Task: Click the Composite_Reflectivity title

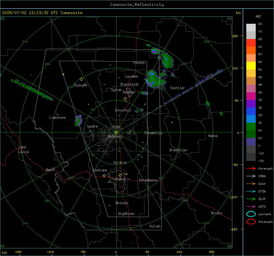Action: pyautogui.click(x=137, y=5)
